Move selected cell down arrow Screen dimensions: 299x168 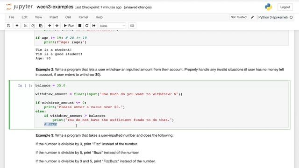pos(57,26)
